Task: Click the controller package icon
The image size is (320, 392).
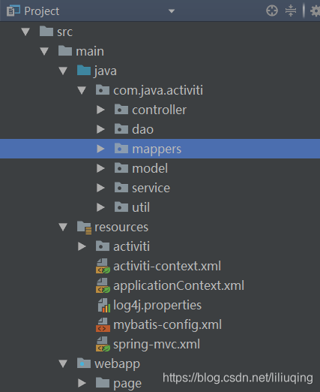Action: 121,110
